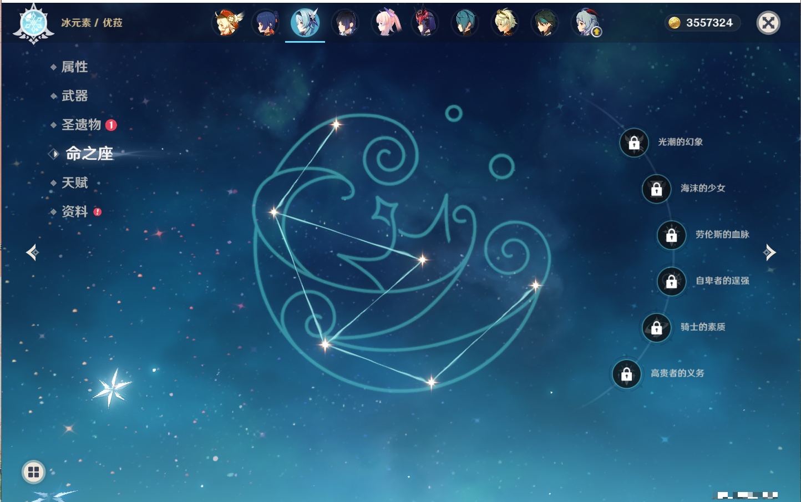Image resolution: width=801 pixels, height=502 pixels.
Task: Open the four-square grid menu button
Action: (33, 472)
